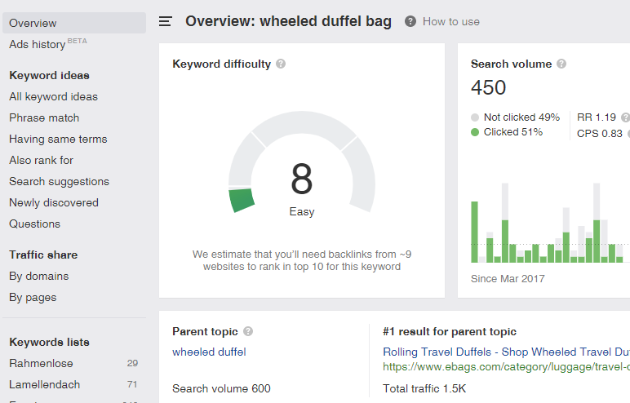Open the How to use link

450,22
